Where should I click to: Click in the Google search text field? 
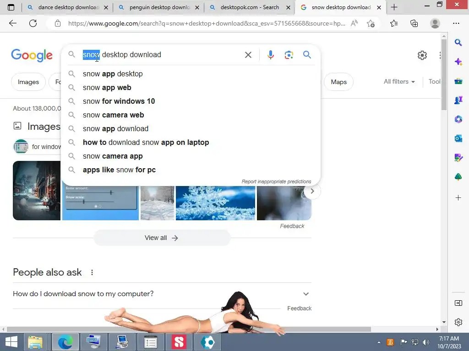pyautogui.click(x=162, y=55)
